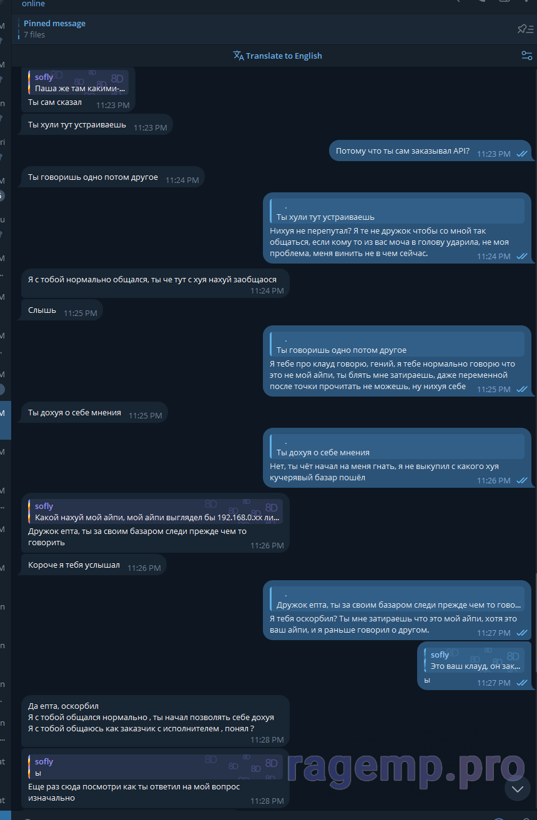Screen dimensions: 537x820
Task: Select the message 'Короче я тебя услышал'
Action: (x=94, y=566)
